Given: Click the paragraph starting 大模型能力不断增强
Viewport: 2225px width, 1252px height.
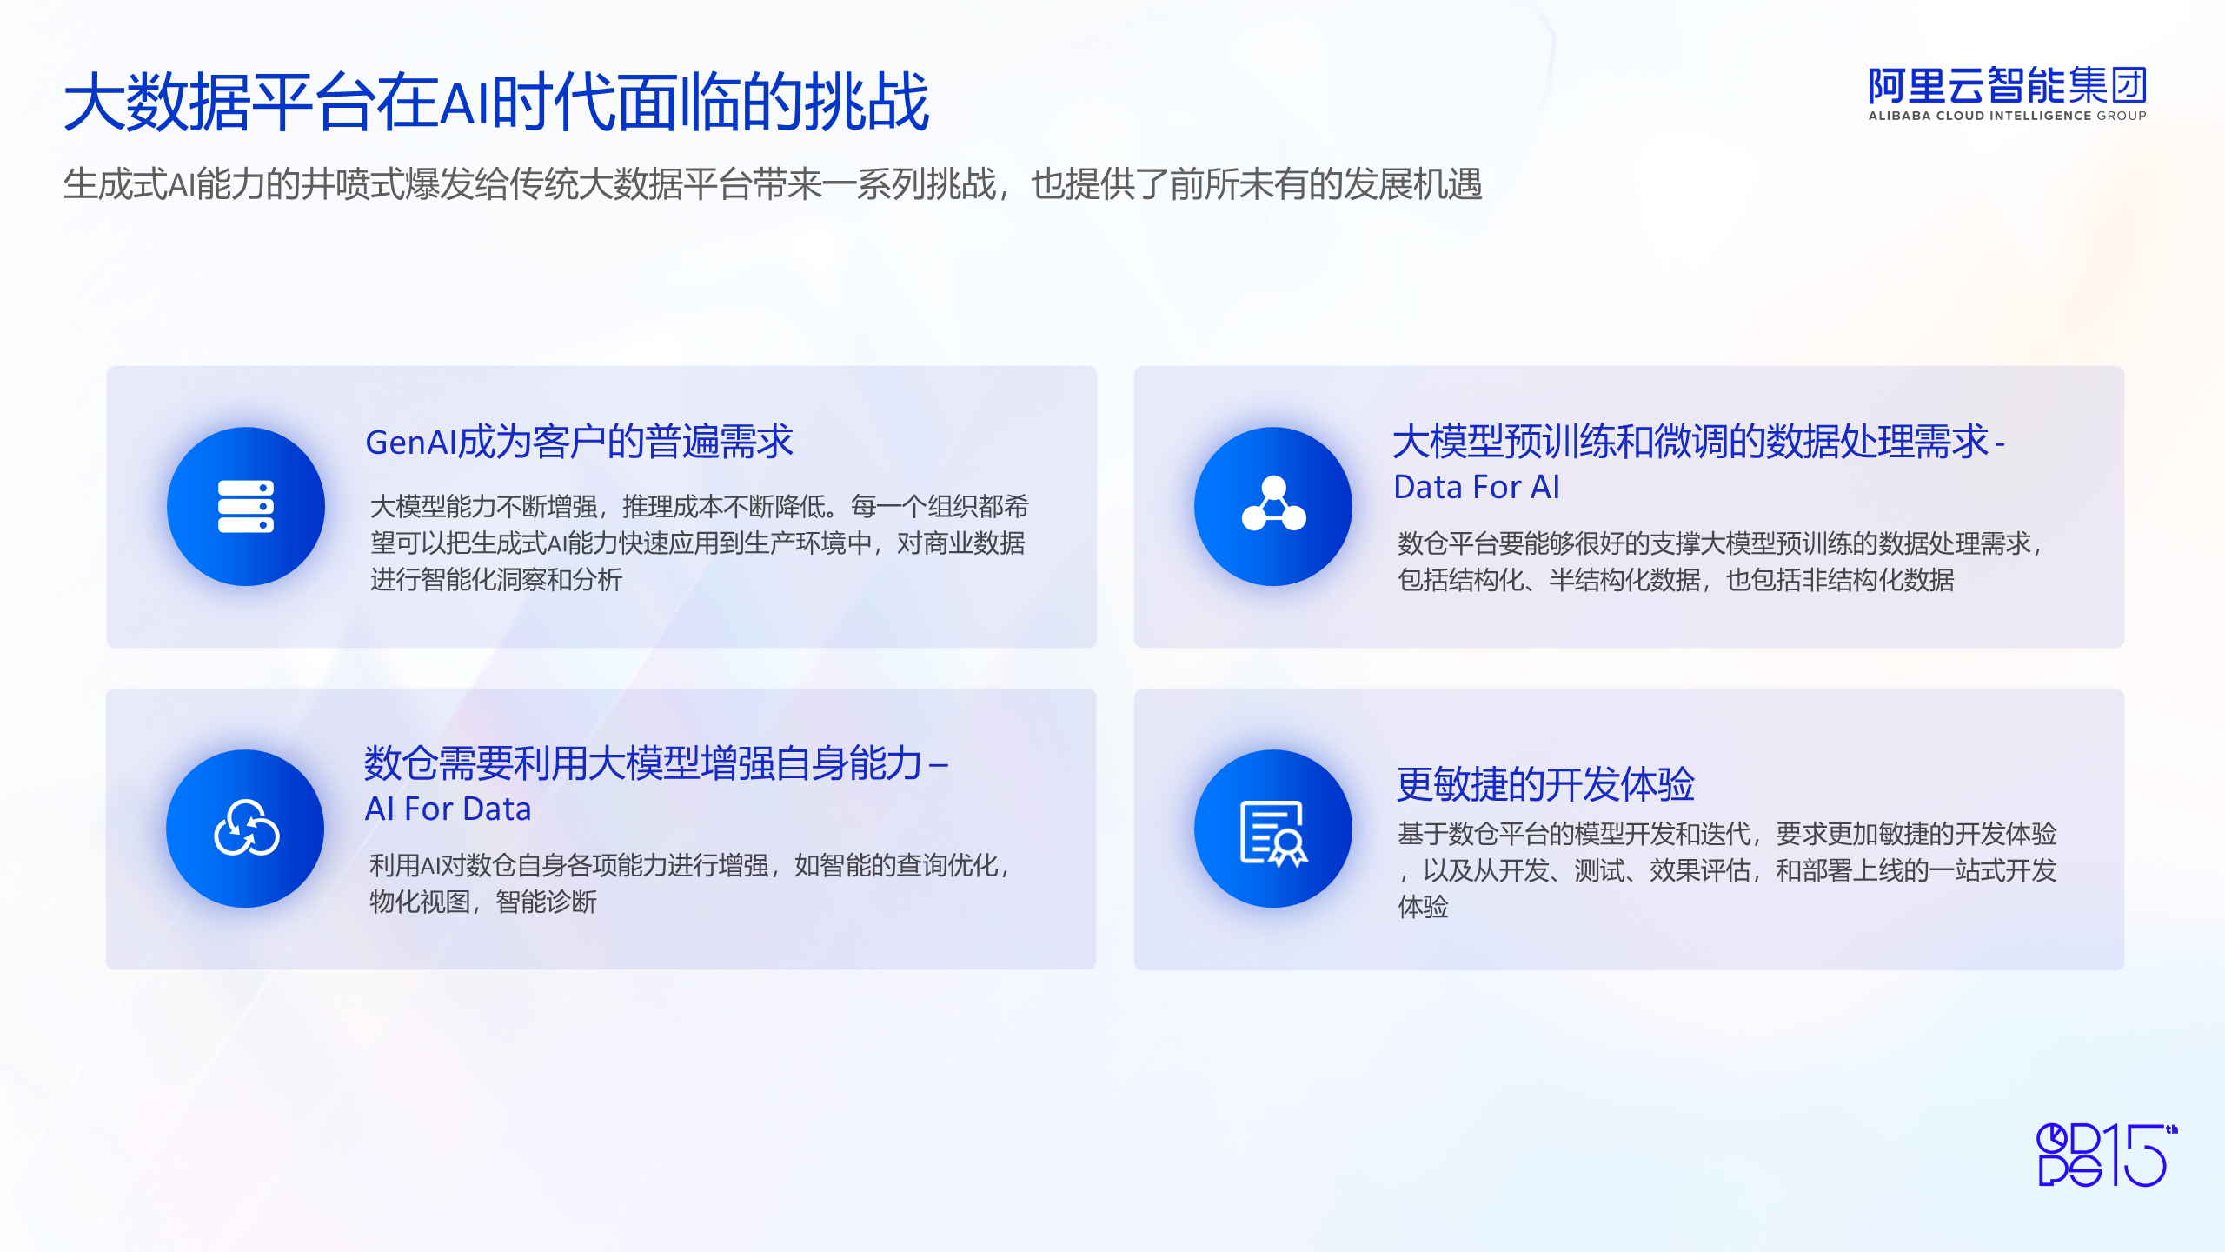Looking at the screenshot, I should coord(700,543).
